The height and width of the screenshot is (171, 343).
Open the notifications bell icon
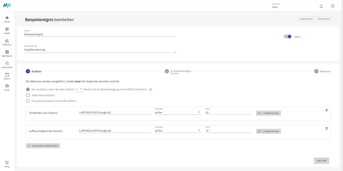(x=321, y=6)
